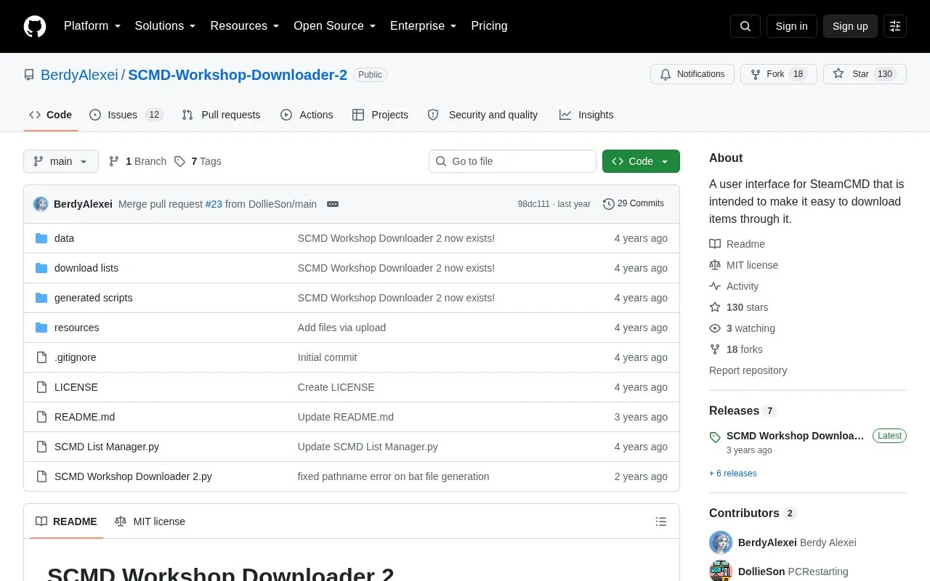Open the main branch selector
The image size is (930, 581).
(61, 161)
